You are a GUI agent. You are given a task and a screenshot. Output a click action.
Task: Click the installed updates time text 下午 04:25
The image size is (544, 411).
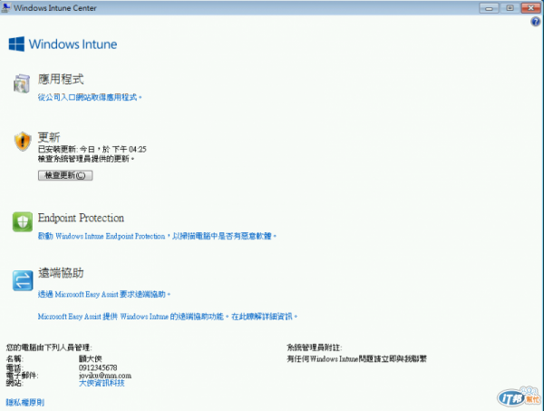[x=130, y=150]
